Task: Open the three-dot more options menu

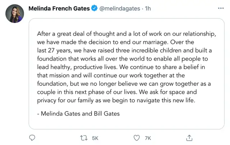Action: click(x=221, y=8)
